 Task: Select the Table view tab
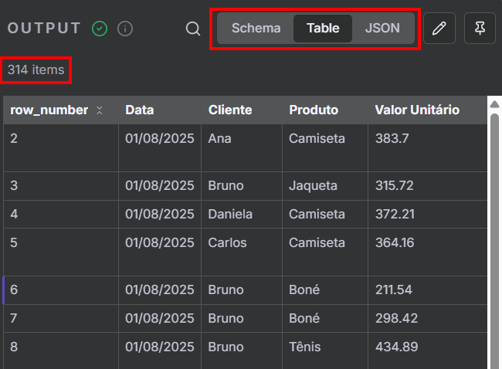click(x=323, y=28)
